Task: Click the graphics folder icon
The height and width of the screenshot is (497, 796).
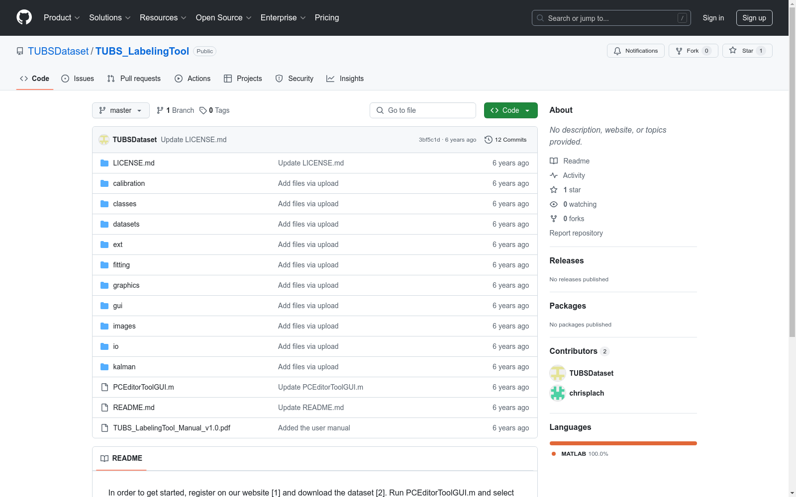Action: [104, 285]
